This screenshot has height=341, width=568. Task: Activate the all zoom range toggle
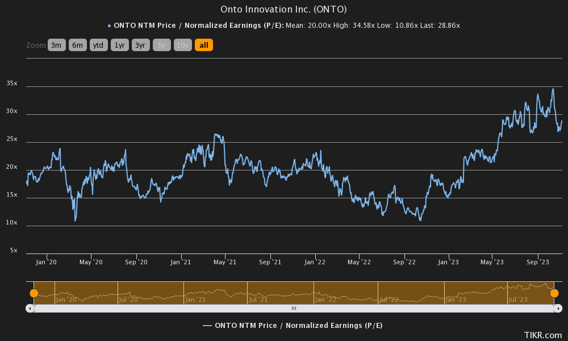coord(203,45)
